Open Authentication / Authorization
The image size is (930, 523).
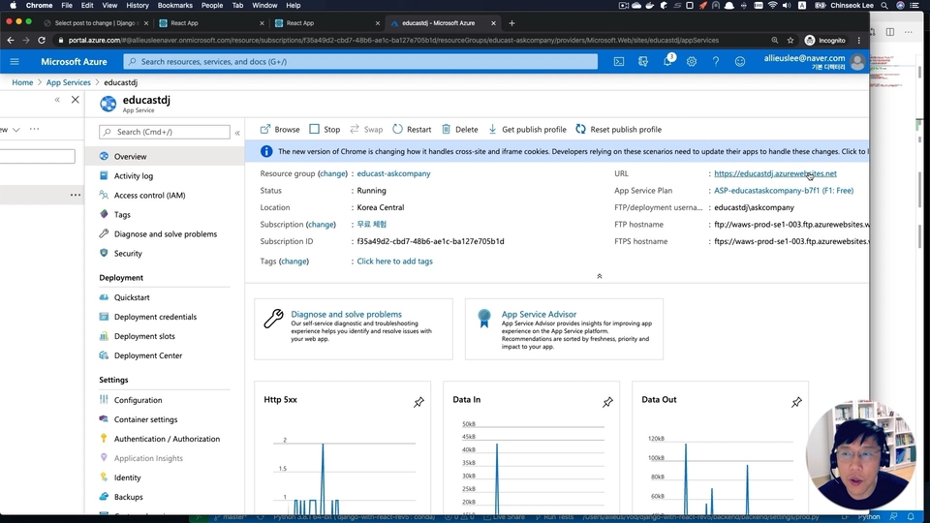165,439
